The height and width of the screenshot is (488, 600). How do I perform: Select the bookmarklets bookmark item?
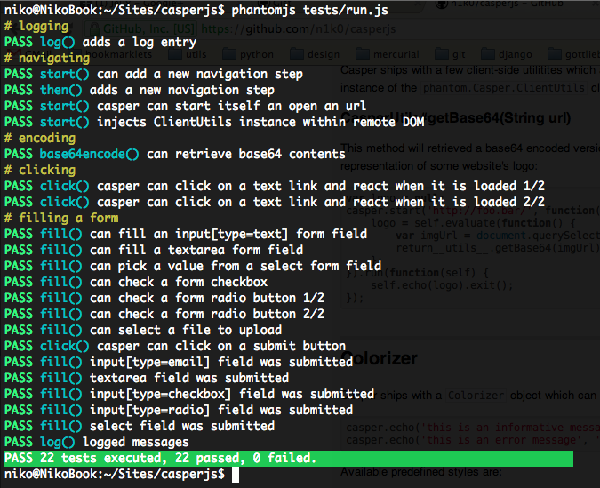[118, 54]
